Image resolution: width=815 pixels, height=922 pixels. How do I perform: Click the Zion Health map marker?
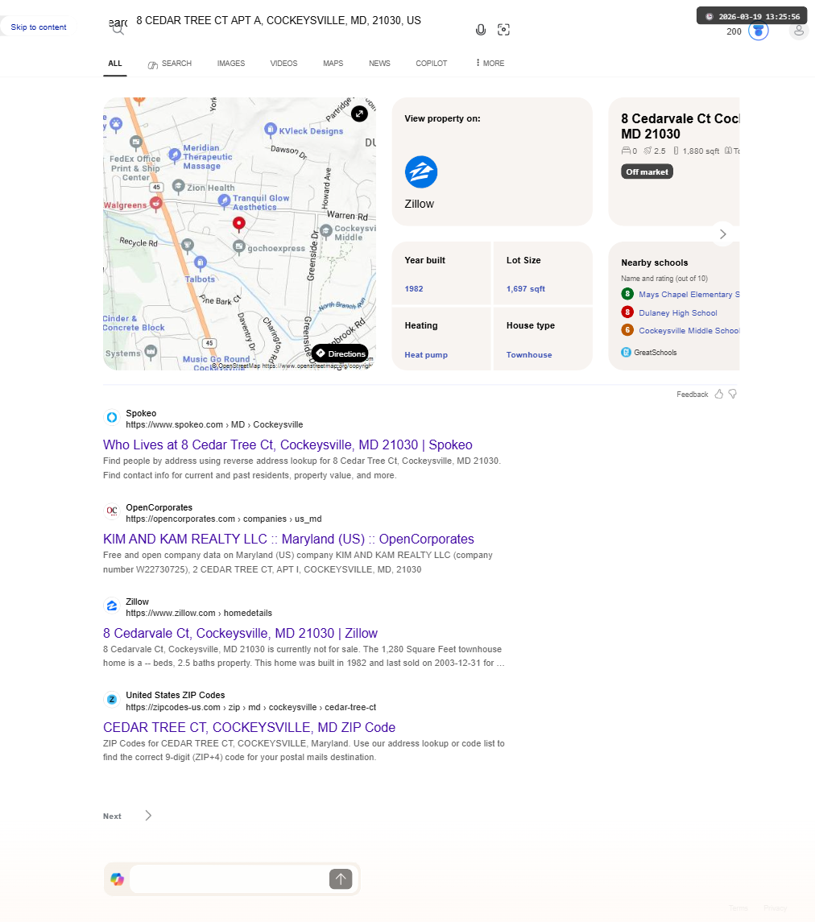pyautogui.click(x=179, y=186)
